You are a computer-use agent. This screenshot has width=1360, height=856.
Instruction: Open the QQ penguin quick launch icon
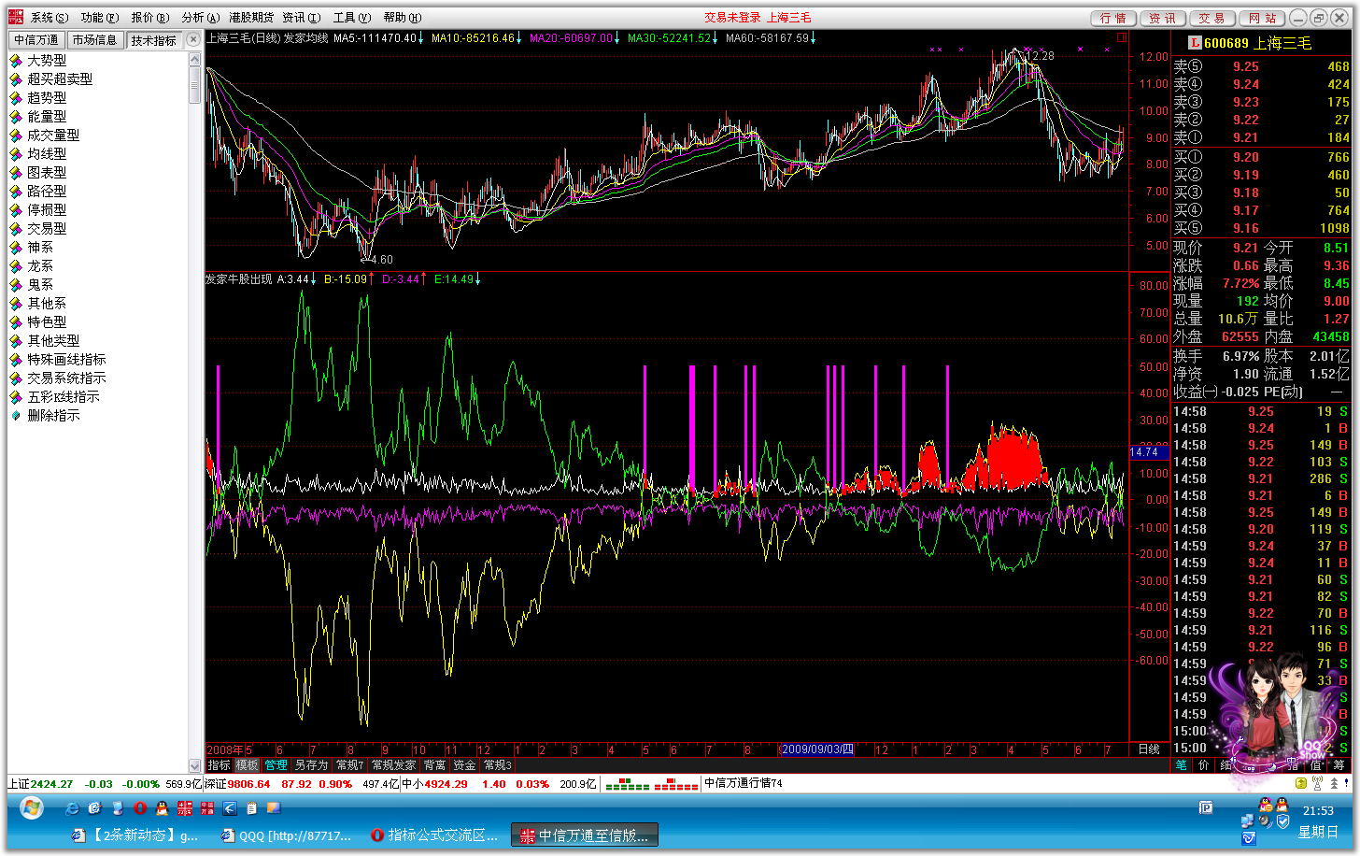click(163, 807)
